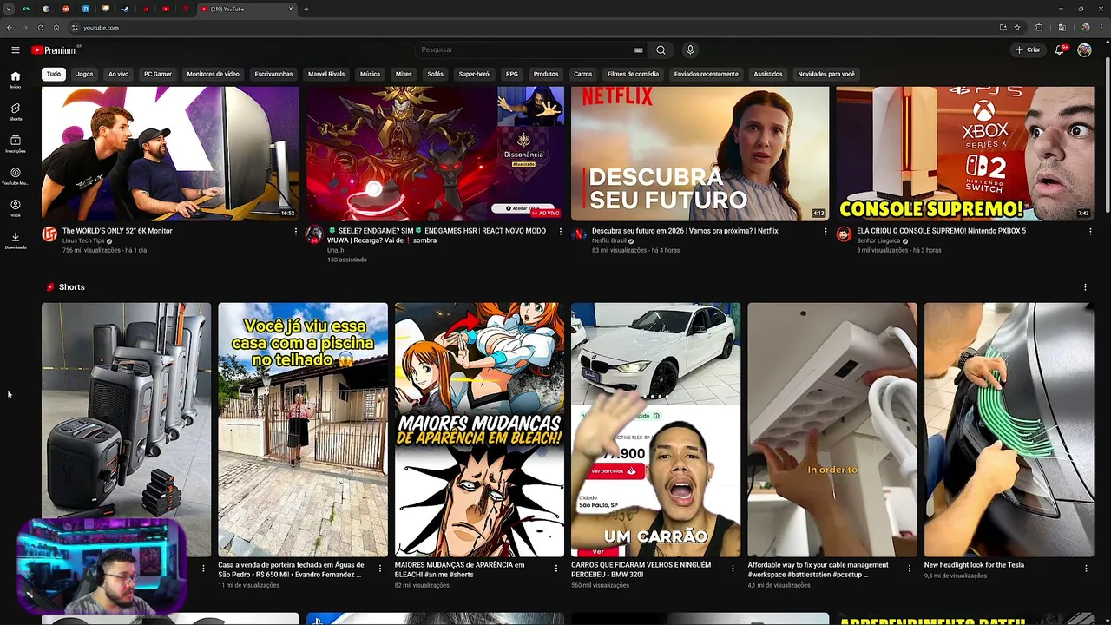Select the Jogos filter chip

84,74
